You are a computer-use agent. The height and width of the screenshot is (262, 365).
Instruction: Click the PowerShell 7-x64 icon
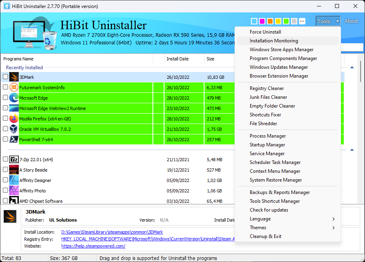tap(14, 139)
